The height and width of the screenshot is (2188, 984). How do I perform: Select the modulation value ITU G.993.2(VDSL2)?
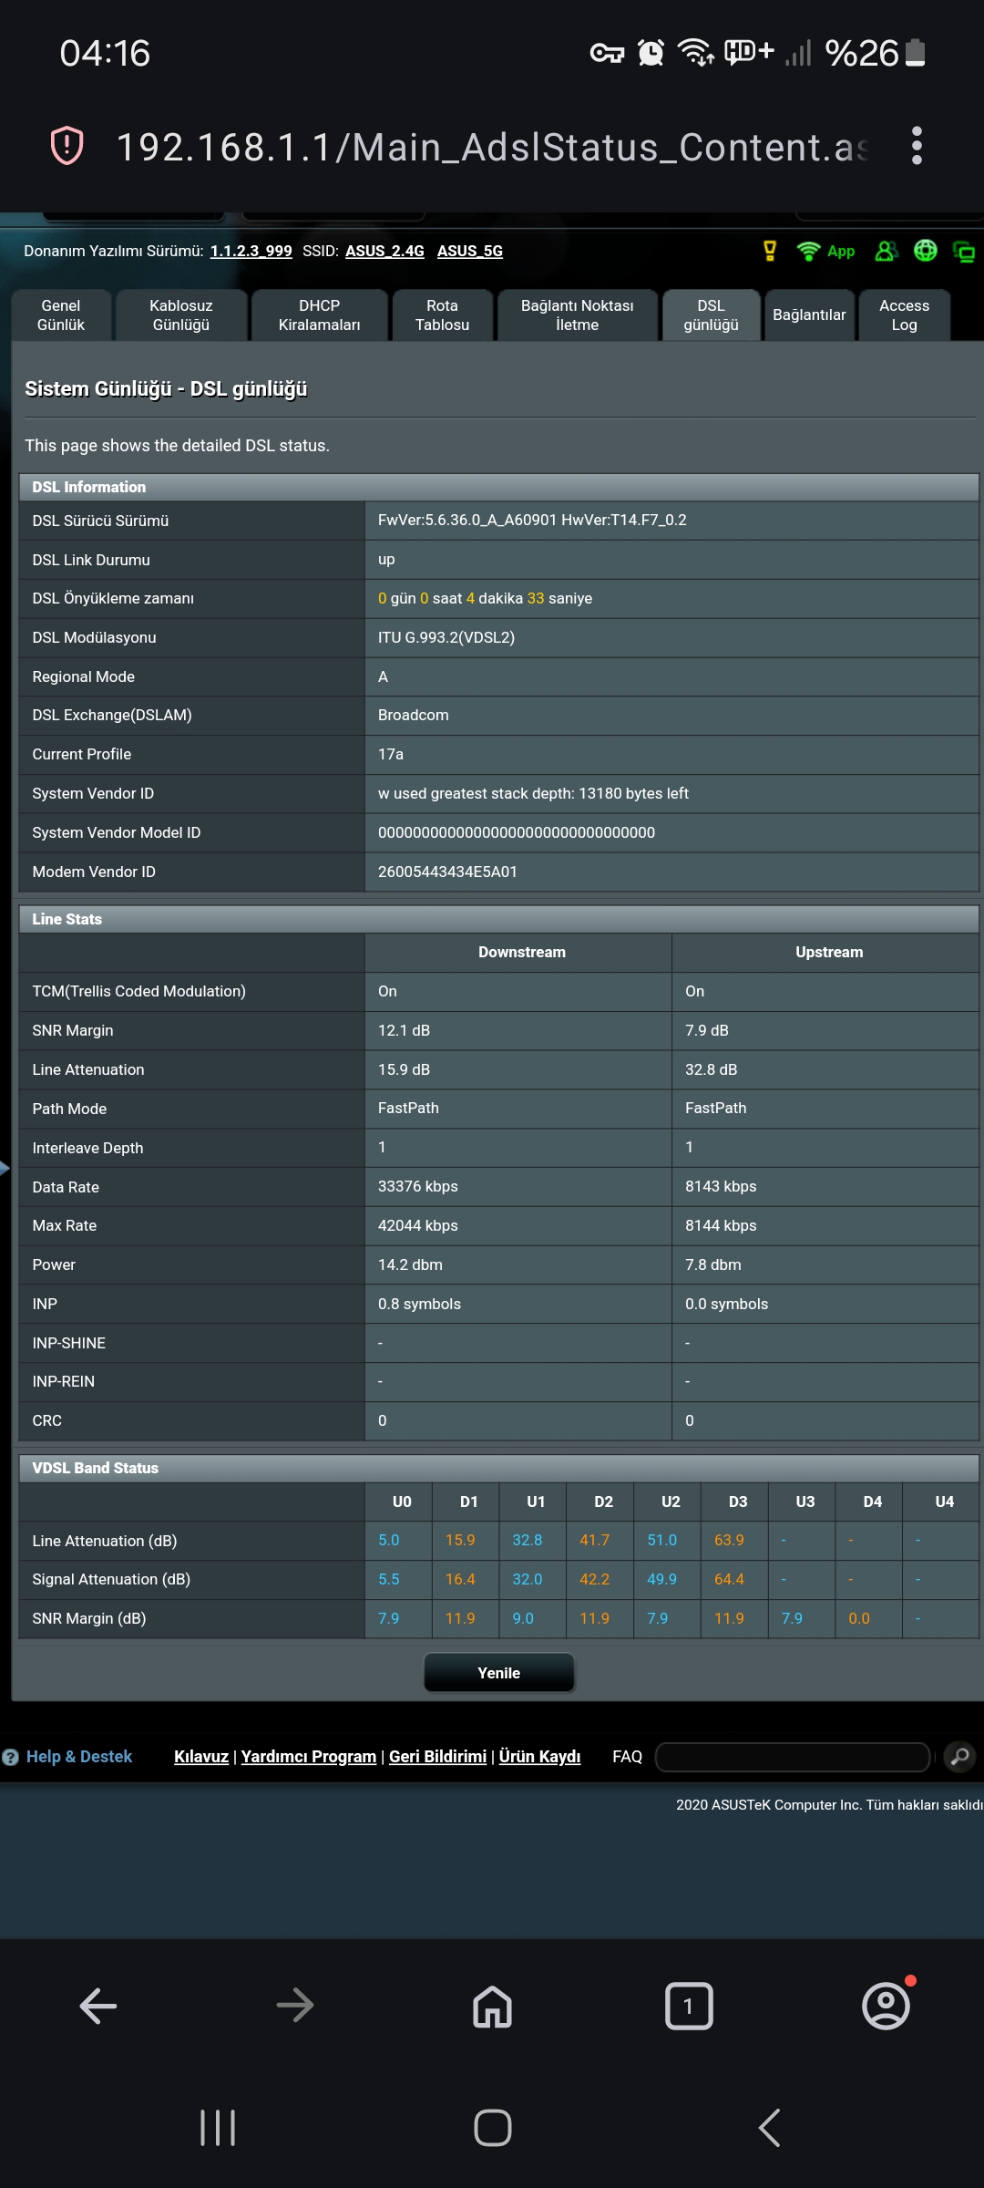(x=446, y=638)
